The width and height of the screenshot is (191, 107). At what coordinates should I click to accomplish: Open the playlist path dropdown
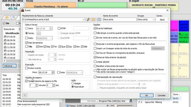[83, 20]
